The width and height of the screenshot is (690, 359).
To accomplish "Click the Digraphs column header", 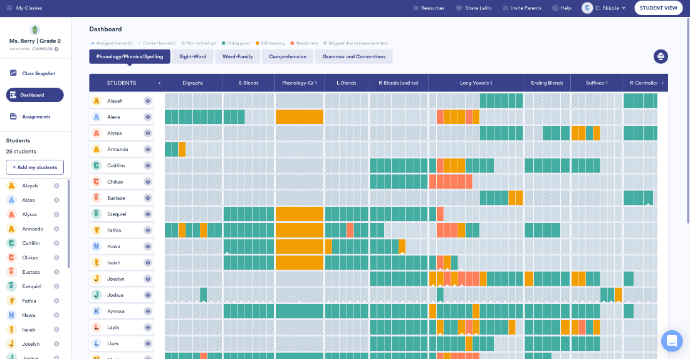I will tap(193, 83).
